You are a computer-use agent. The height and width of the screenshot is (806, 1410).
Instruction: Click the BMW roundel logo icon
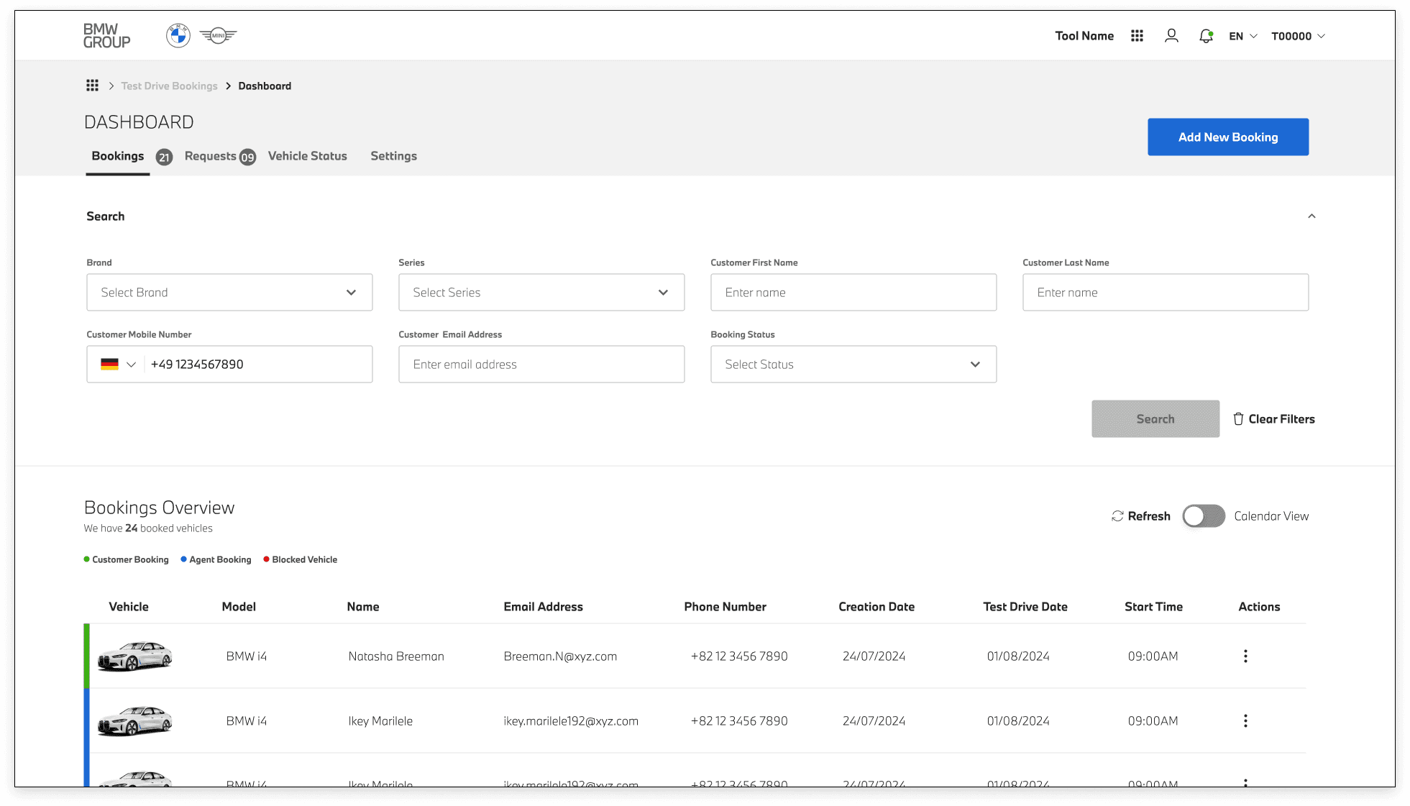178,35
